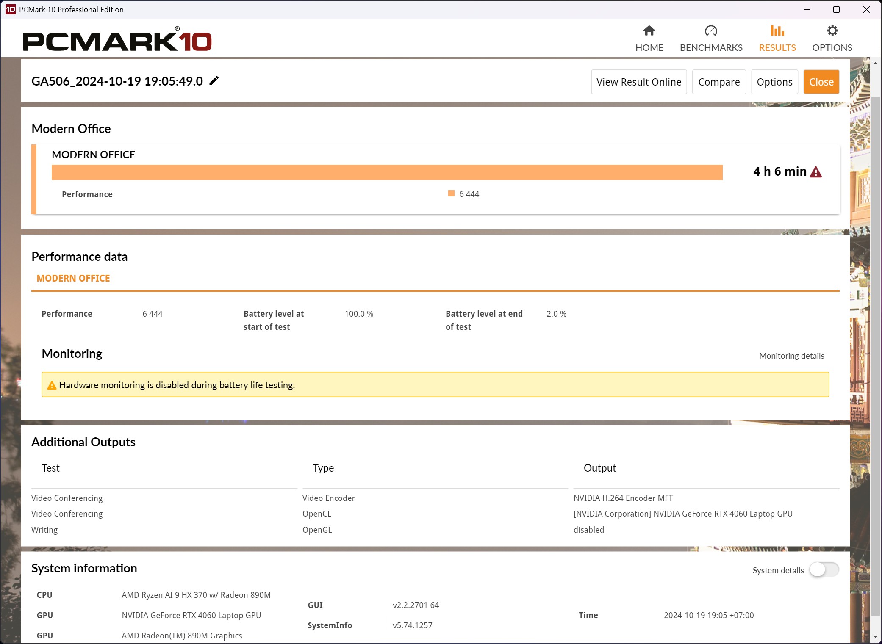Click the Home house icon
The image size is (882, 644).
point(649,31)
